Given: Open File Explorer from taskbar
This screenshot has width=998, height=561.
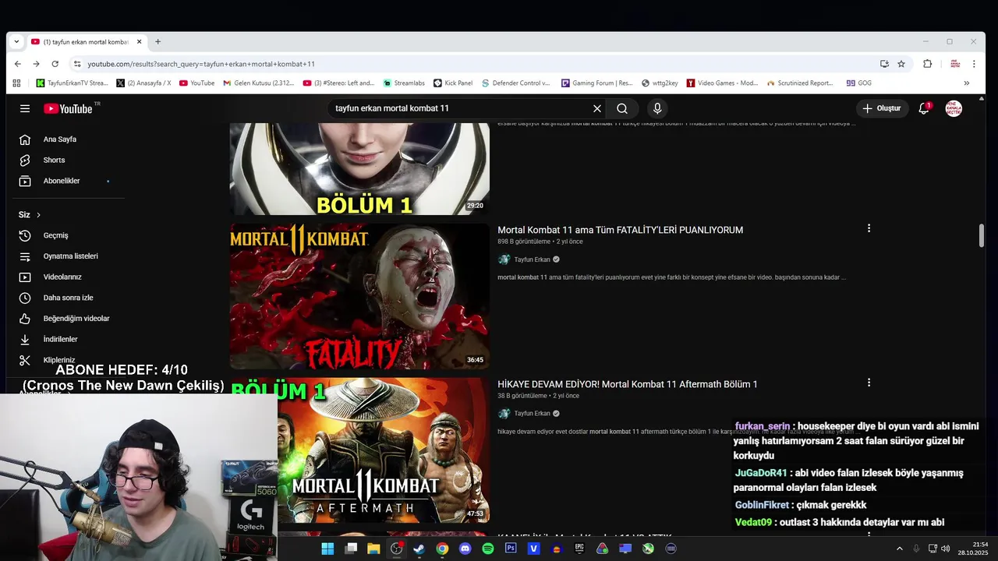Looking at the screenshot, I should click(373, 549).
